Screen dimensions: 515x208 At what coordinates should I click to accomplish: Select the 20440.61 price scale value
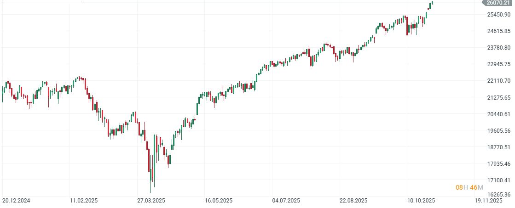pos(499,114)
